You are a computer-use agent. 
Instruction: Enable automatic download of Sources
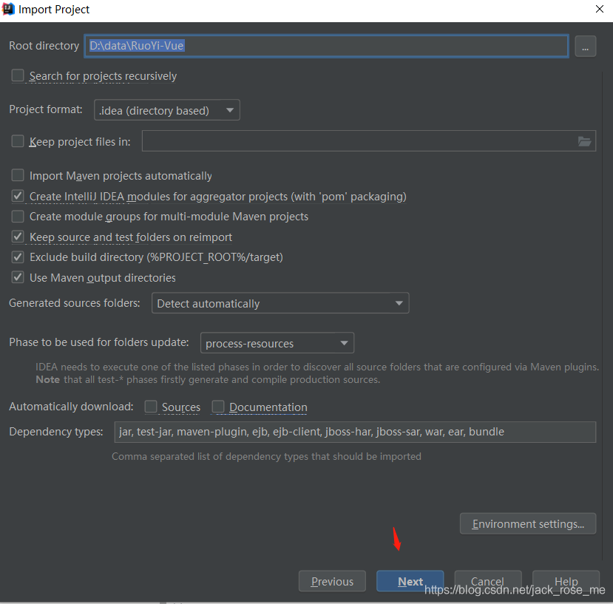click(x=151, y=407)
